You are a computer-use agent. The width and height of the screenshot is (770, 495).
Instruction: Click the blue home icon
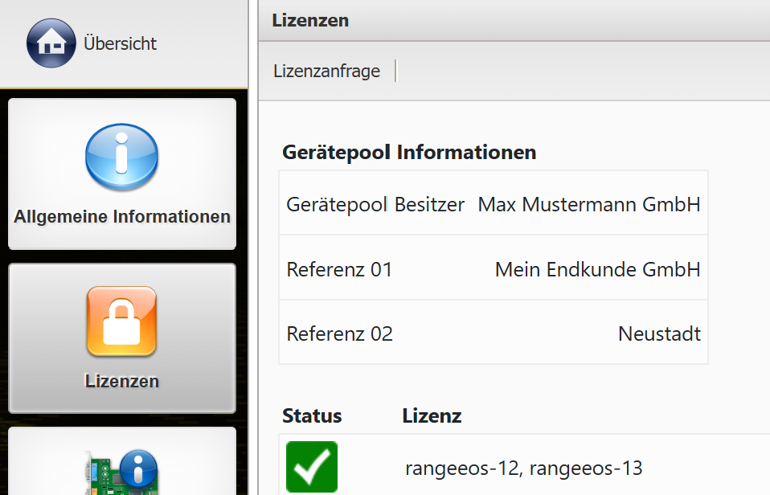tap(51, 43)
